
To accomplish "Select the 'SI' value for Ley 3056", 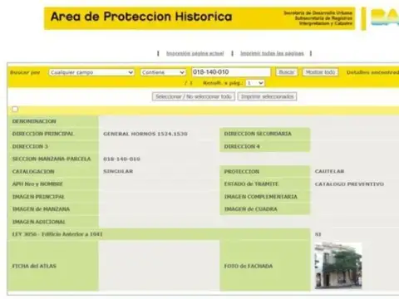I will point(318,234).
